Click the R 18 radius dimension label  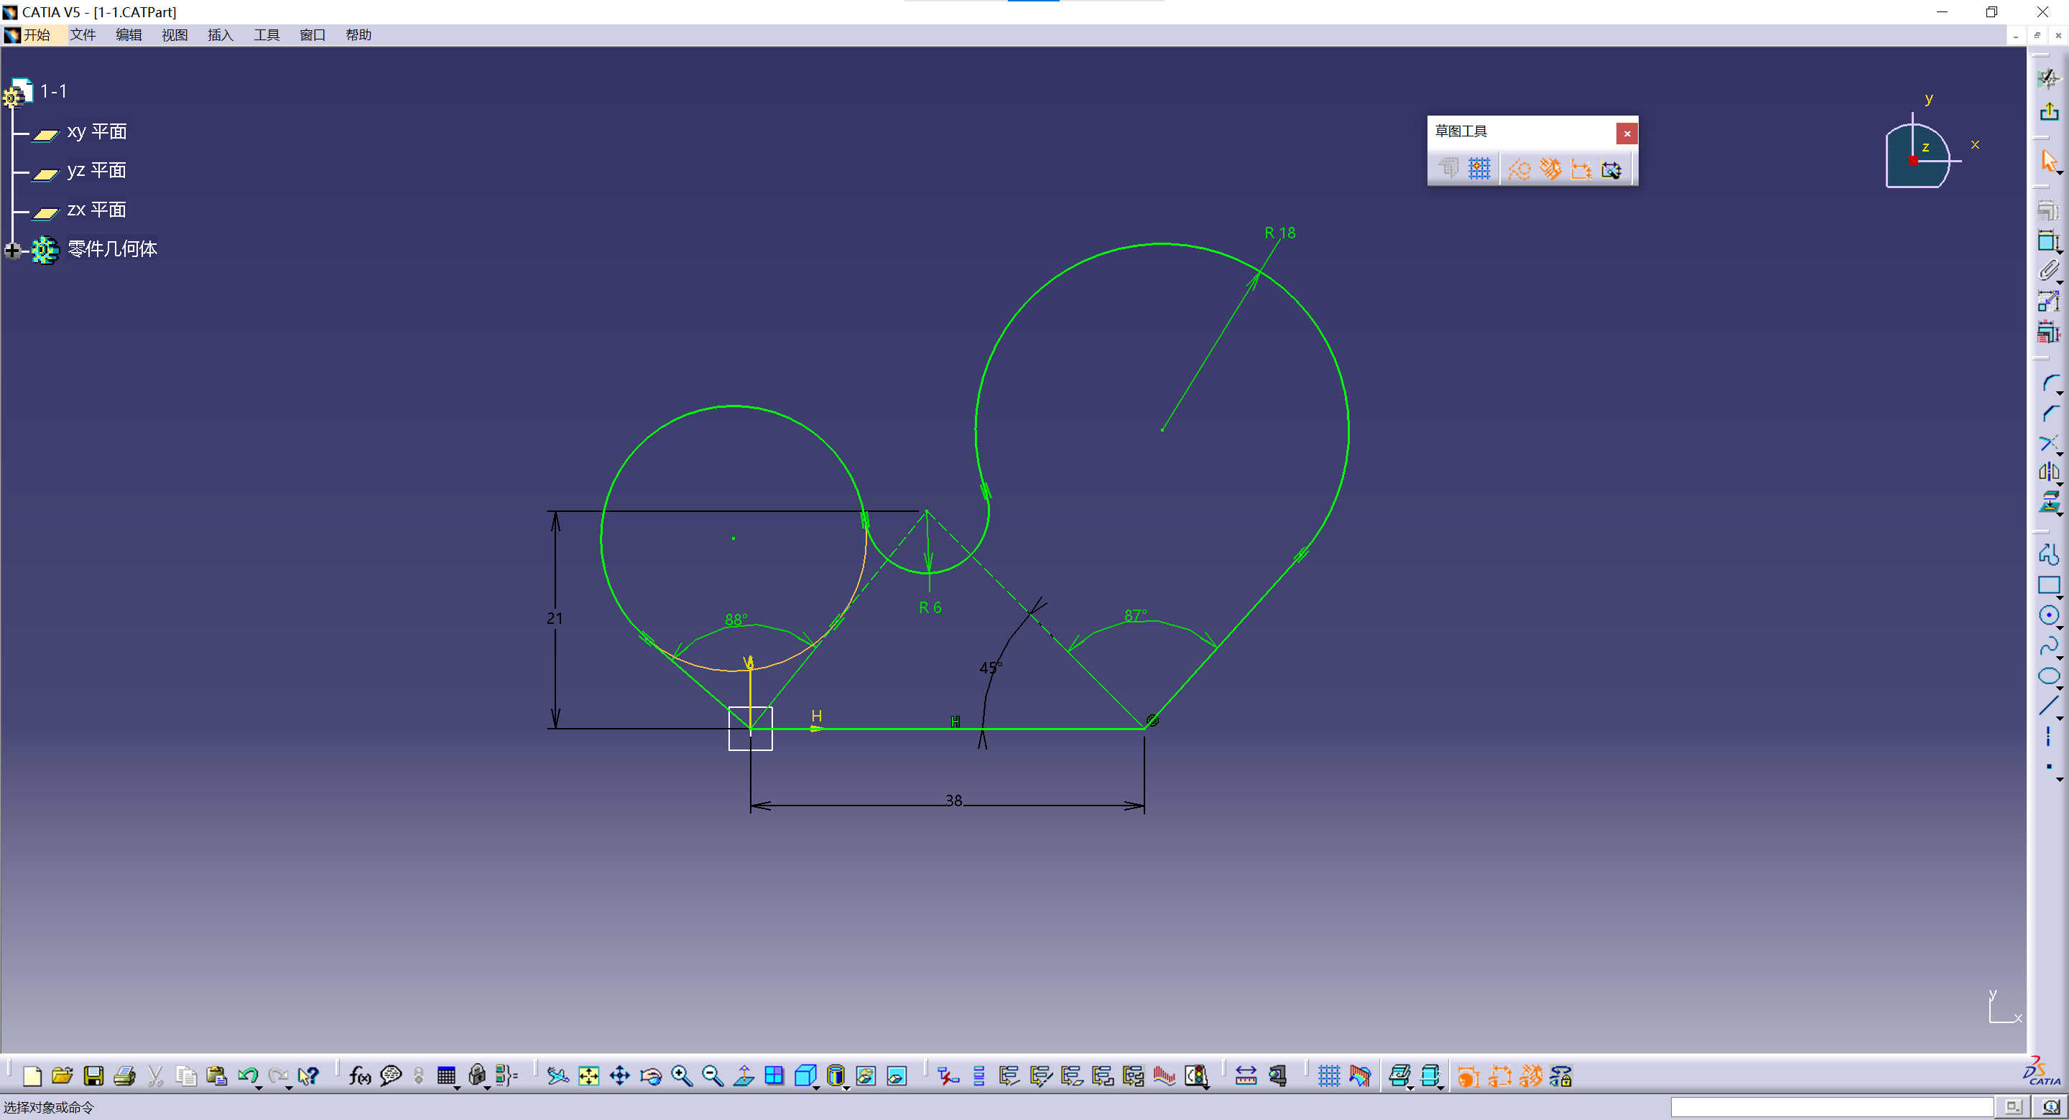tap(1279, 233)
